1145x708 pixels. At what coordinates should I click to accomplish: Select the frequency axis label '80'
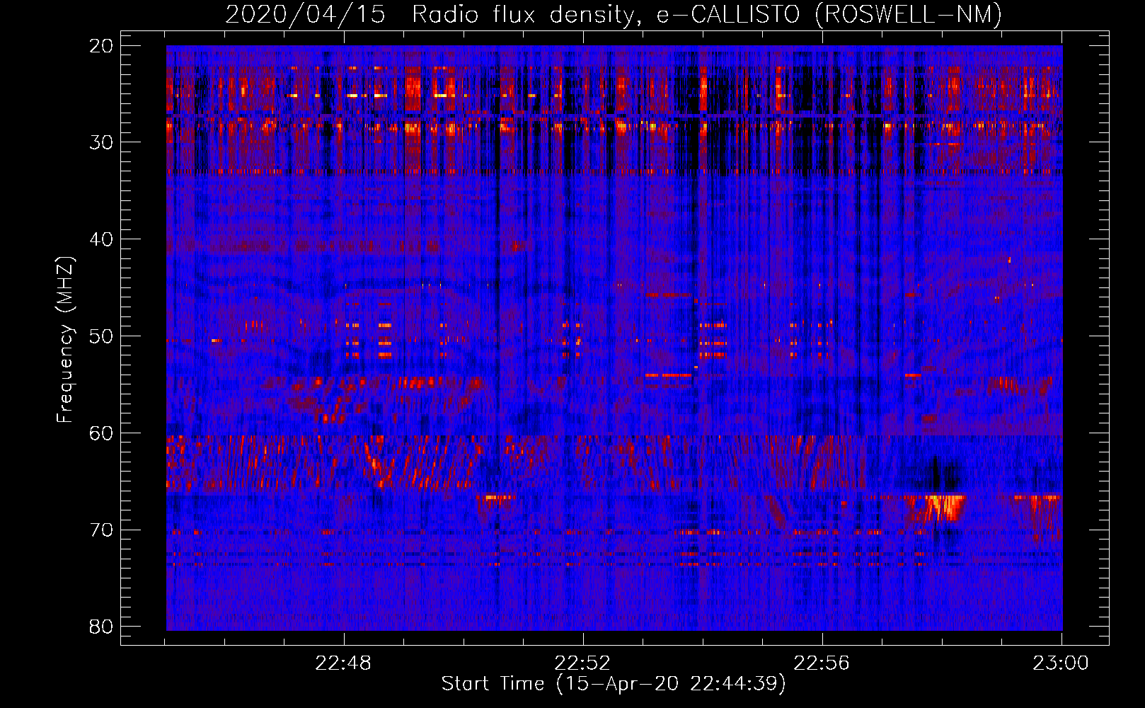click(102, 627)
